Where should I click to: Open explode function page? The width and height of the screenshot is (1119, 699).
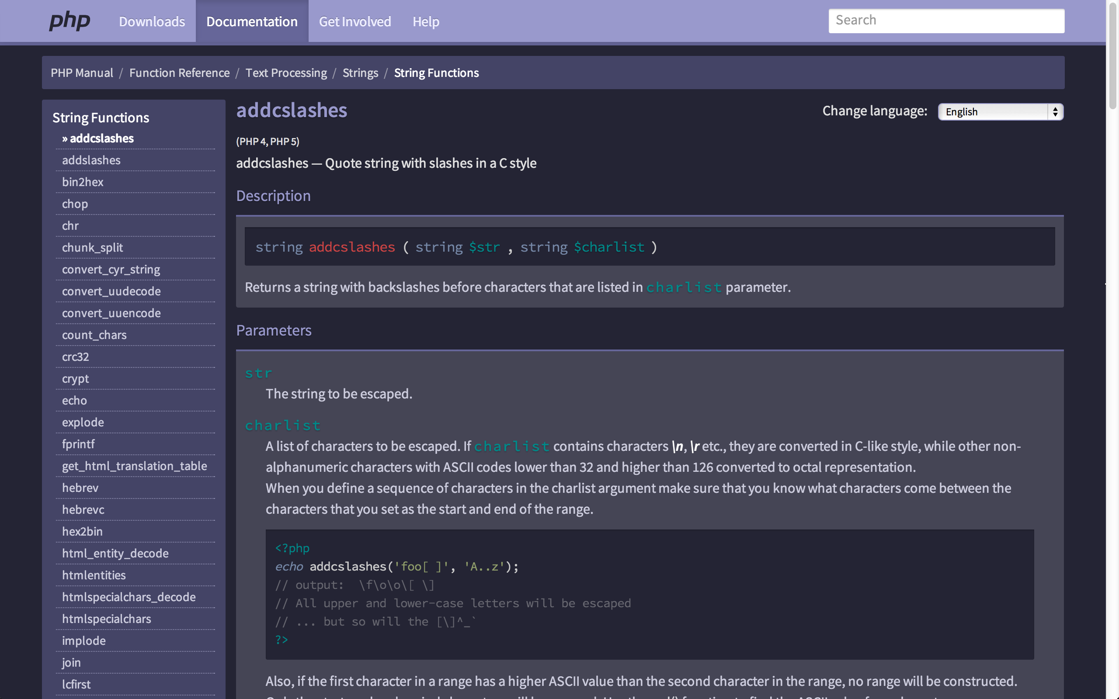click(x=83, y=422)
